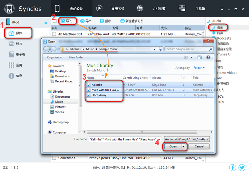Open the 我的设备 device tab
249x173 pixels.
tap(76, 9)
